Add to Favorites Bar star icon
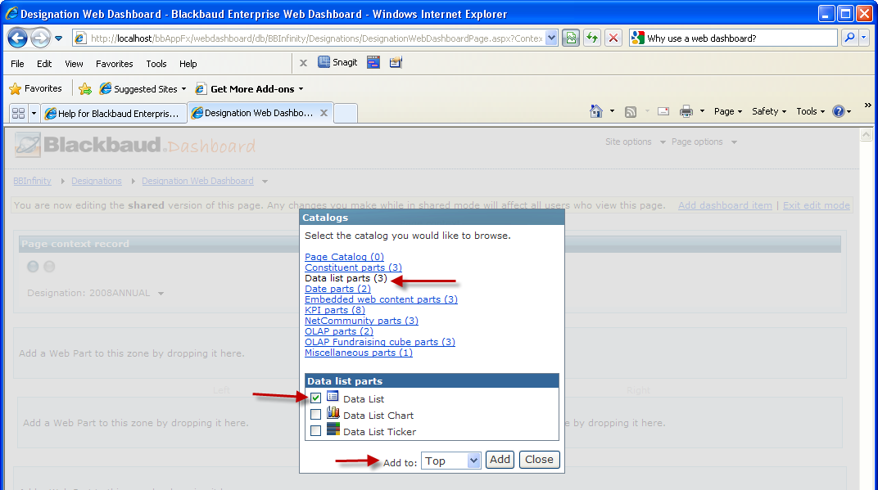This screenshot has width=878, height=490. point(85,89)
